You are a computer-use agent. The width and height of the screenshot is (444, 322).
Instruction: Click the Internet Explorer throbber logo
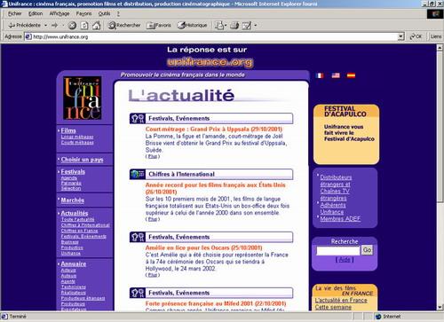point(435,14)
